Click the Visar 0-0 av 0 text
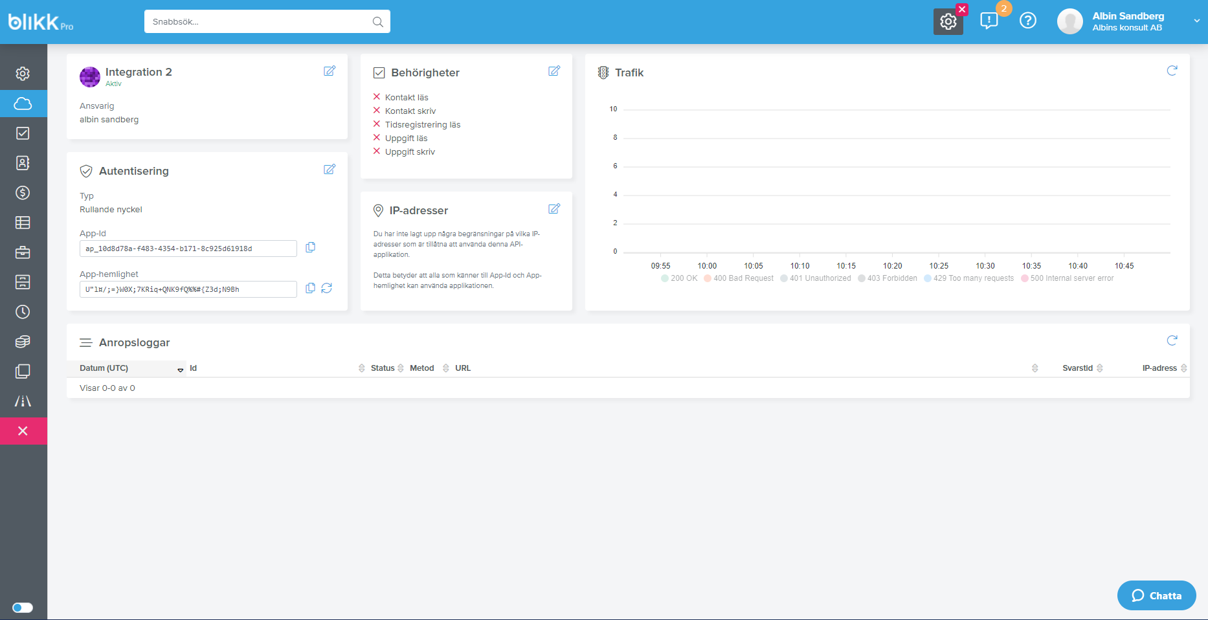Viewport: 1208px width, 620px height. tap(107, 388)
